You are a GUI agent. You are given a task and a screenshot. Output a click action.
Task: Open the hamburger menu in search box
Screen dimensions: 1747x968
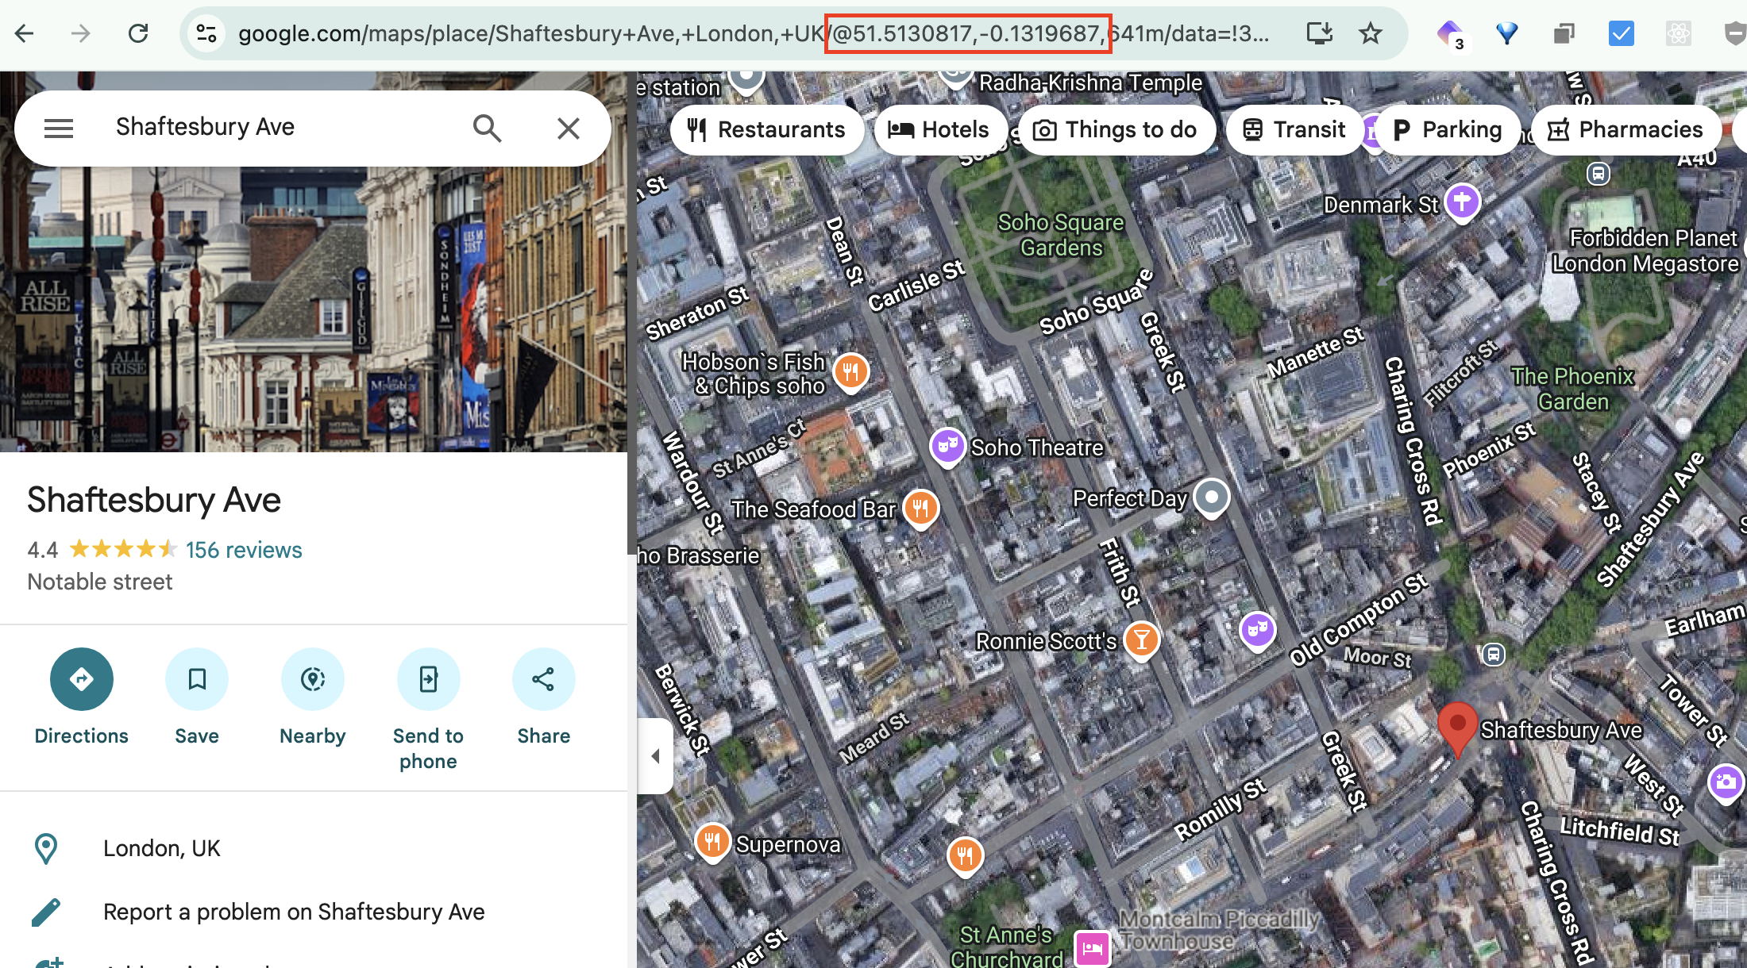click(x=59, y=128)
